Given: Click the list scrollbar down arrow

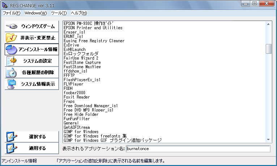Looking at the screenshot, I should coord(269,140).
